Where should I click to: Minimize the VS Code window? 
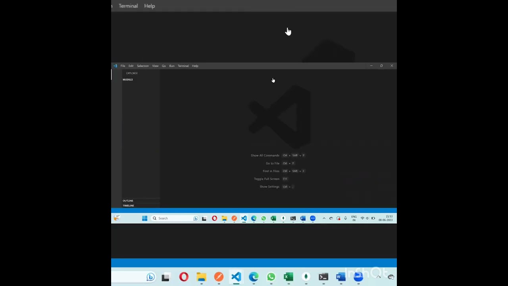pos(371,66)
